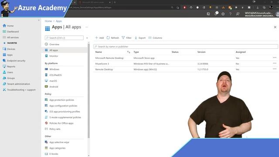Click the Assigned column header
279x157 pixels.
pyautogui.click(x=241, y=52)
